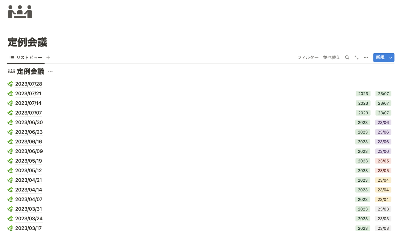
Task: Click the purple 23/06 tag on 2023/06/23 row
Action: (x=383, y=132)
